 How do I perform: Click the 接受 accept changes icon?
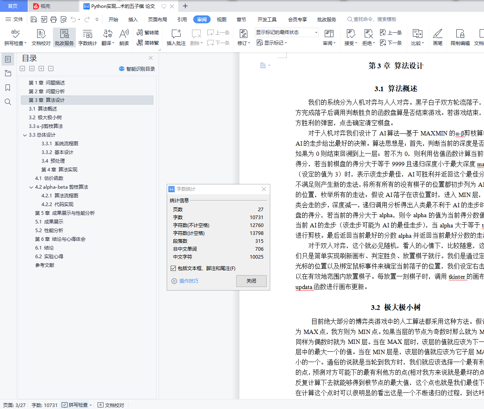click(350, 34)
